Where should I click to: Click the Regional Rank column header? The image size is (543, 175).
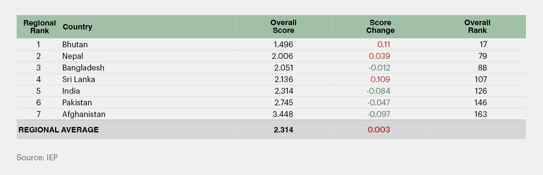click(x=40, y=27)
